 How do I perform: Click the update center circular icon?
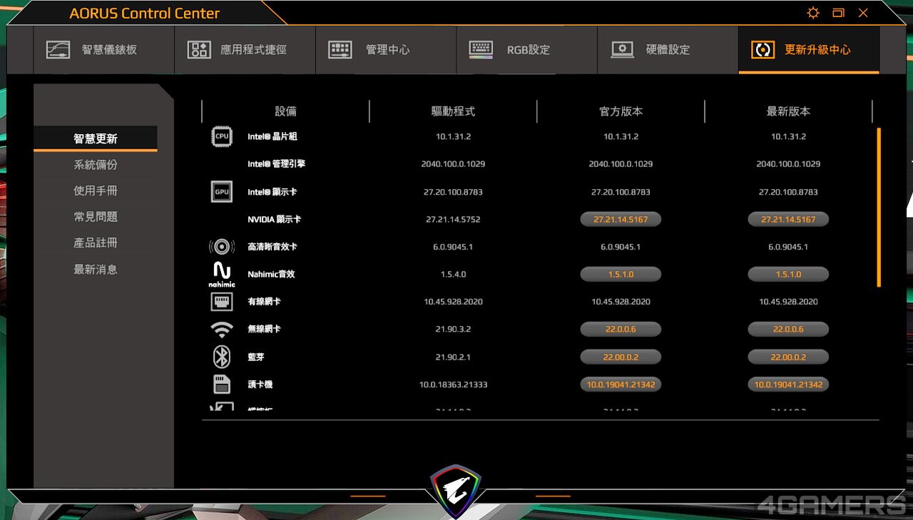(763, 50)
